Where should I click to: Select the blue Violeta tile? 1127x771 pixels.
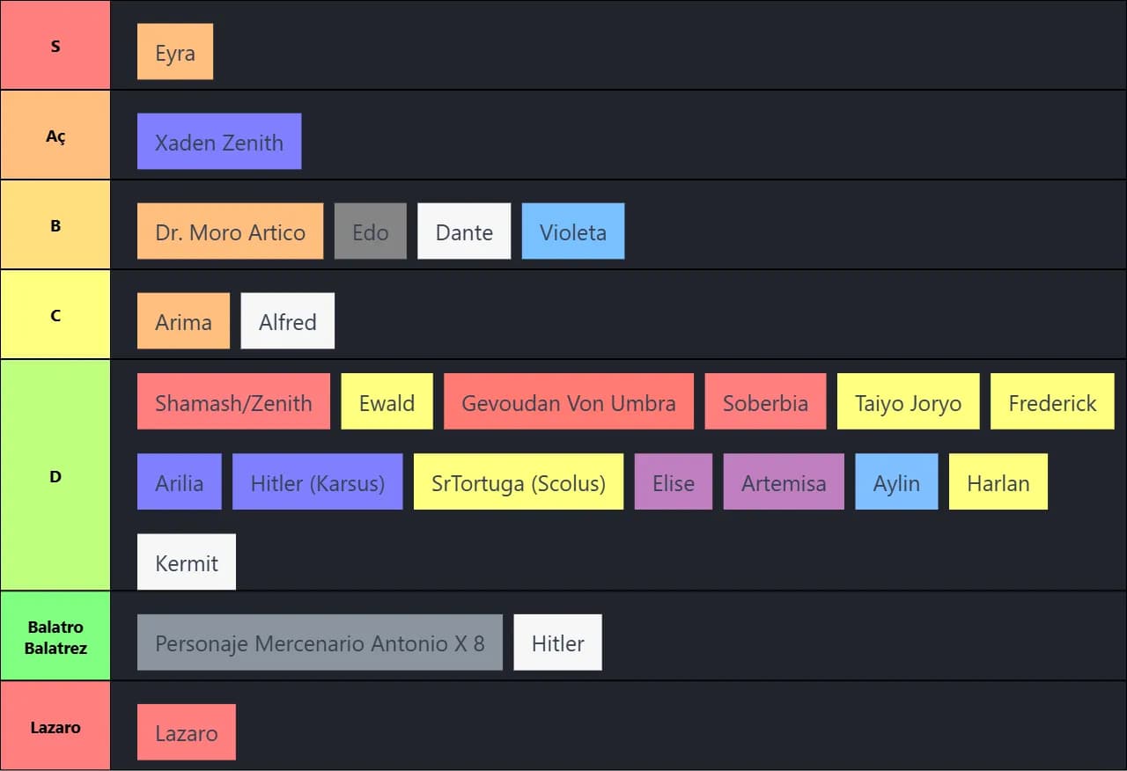click(572, 231)
